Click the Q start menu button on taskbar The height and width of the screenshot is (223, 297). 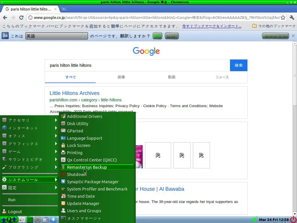9,220
